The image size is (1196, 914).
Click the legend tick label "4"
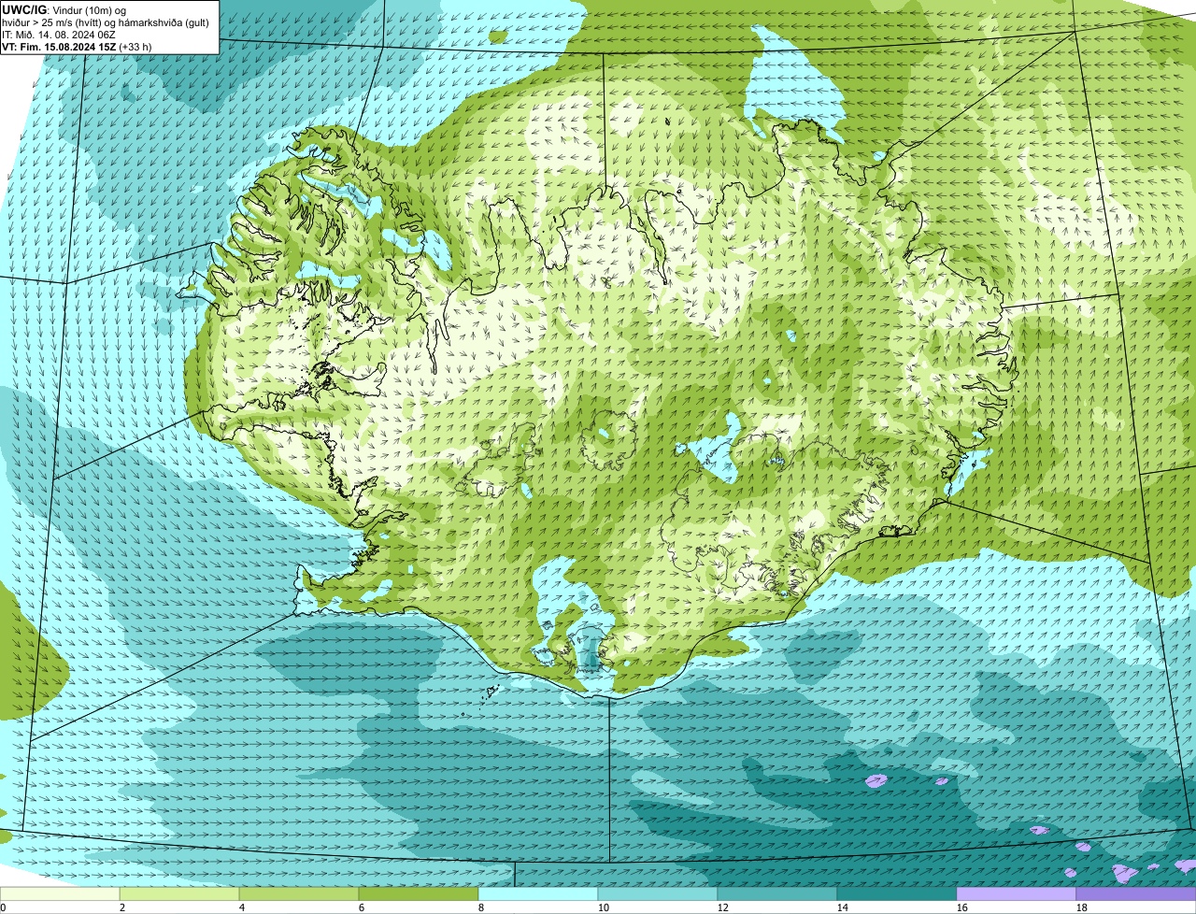pos(242,907)
